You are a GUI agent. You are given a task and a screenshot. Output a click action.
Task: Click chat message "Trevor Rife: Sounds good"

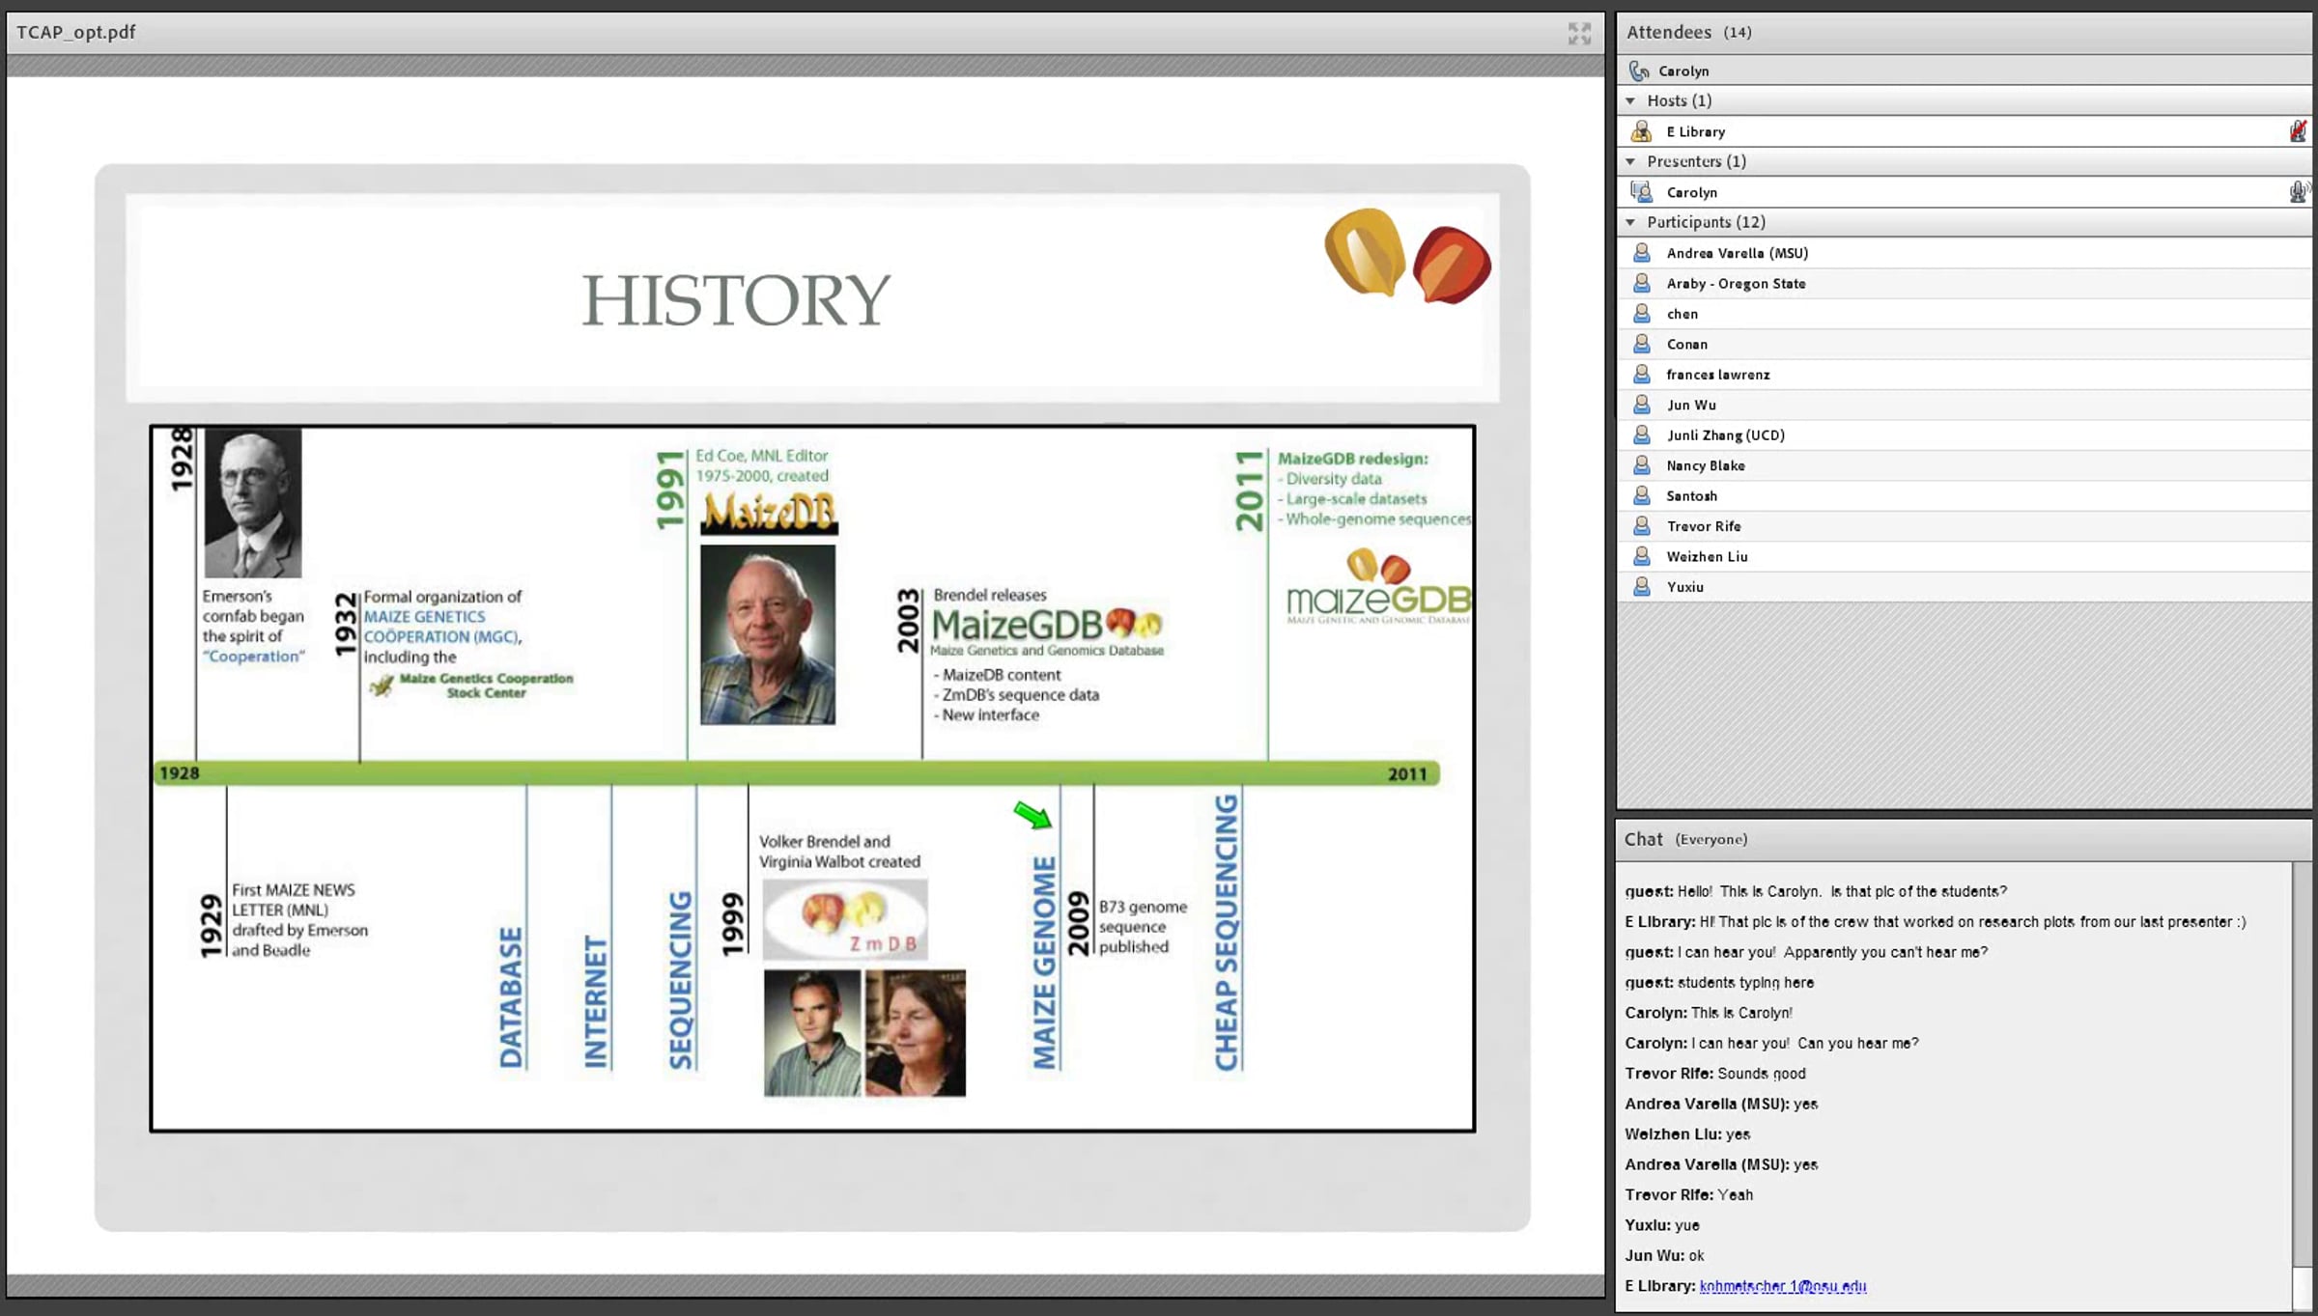pos(1714,1074)
